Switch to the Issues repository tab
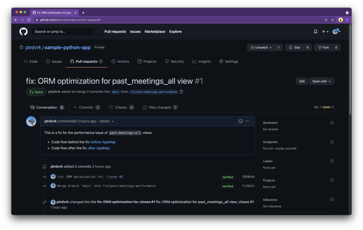The image size is (363, 230). point(54,61)
